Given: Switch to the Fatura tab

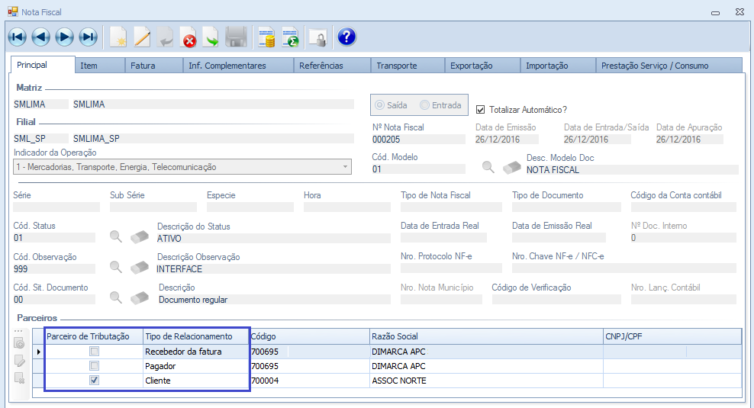Looking at the screenshot, I should tap(143, 66).
